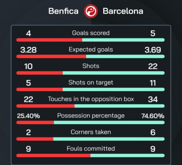Click the Fouls committed comparison bar

point(90,156)
